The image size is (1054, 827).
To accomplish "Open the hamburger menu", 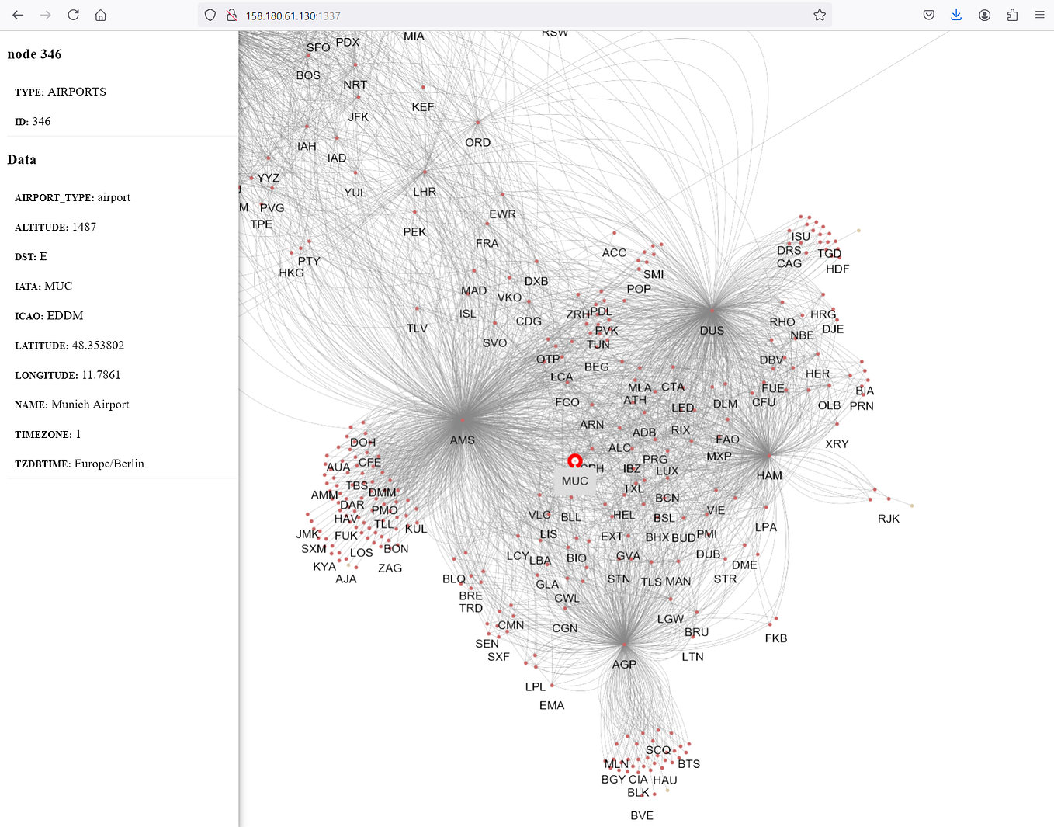I will 1039,15.
